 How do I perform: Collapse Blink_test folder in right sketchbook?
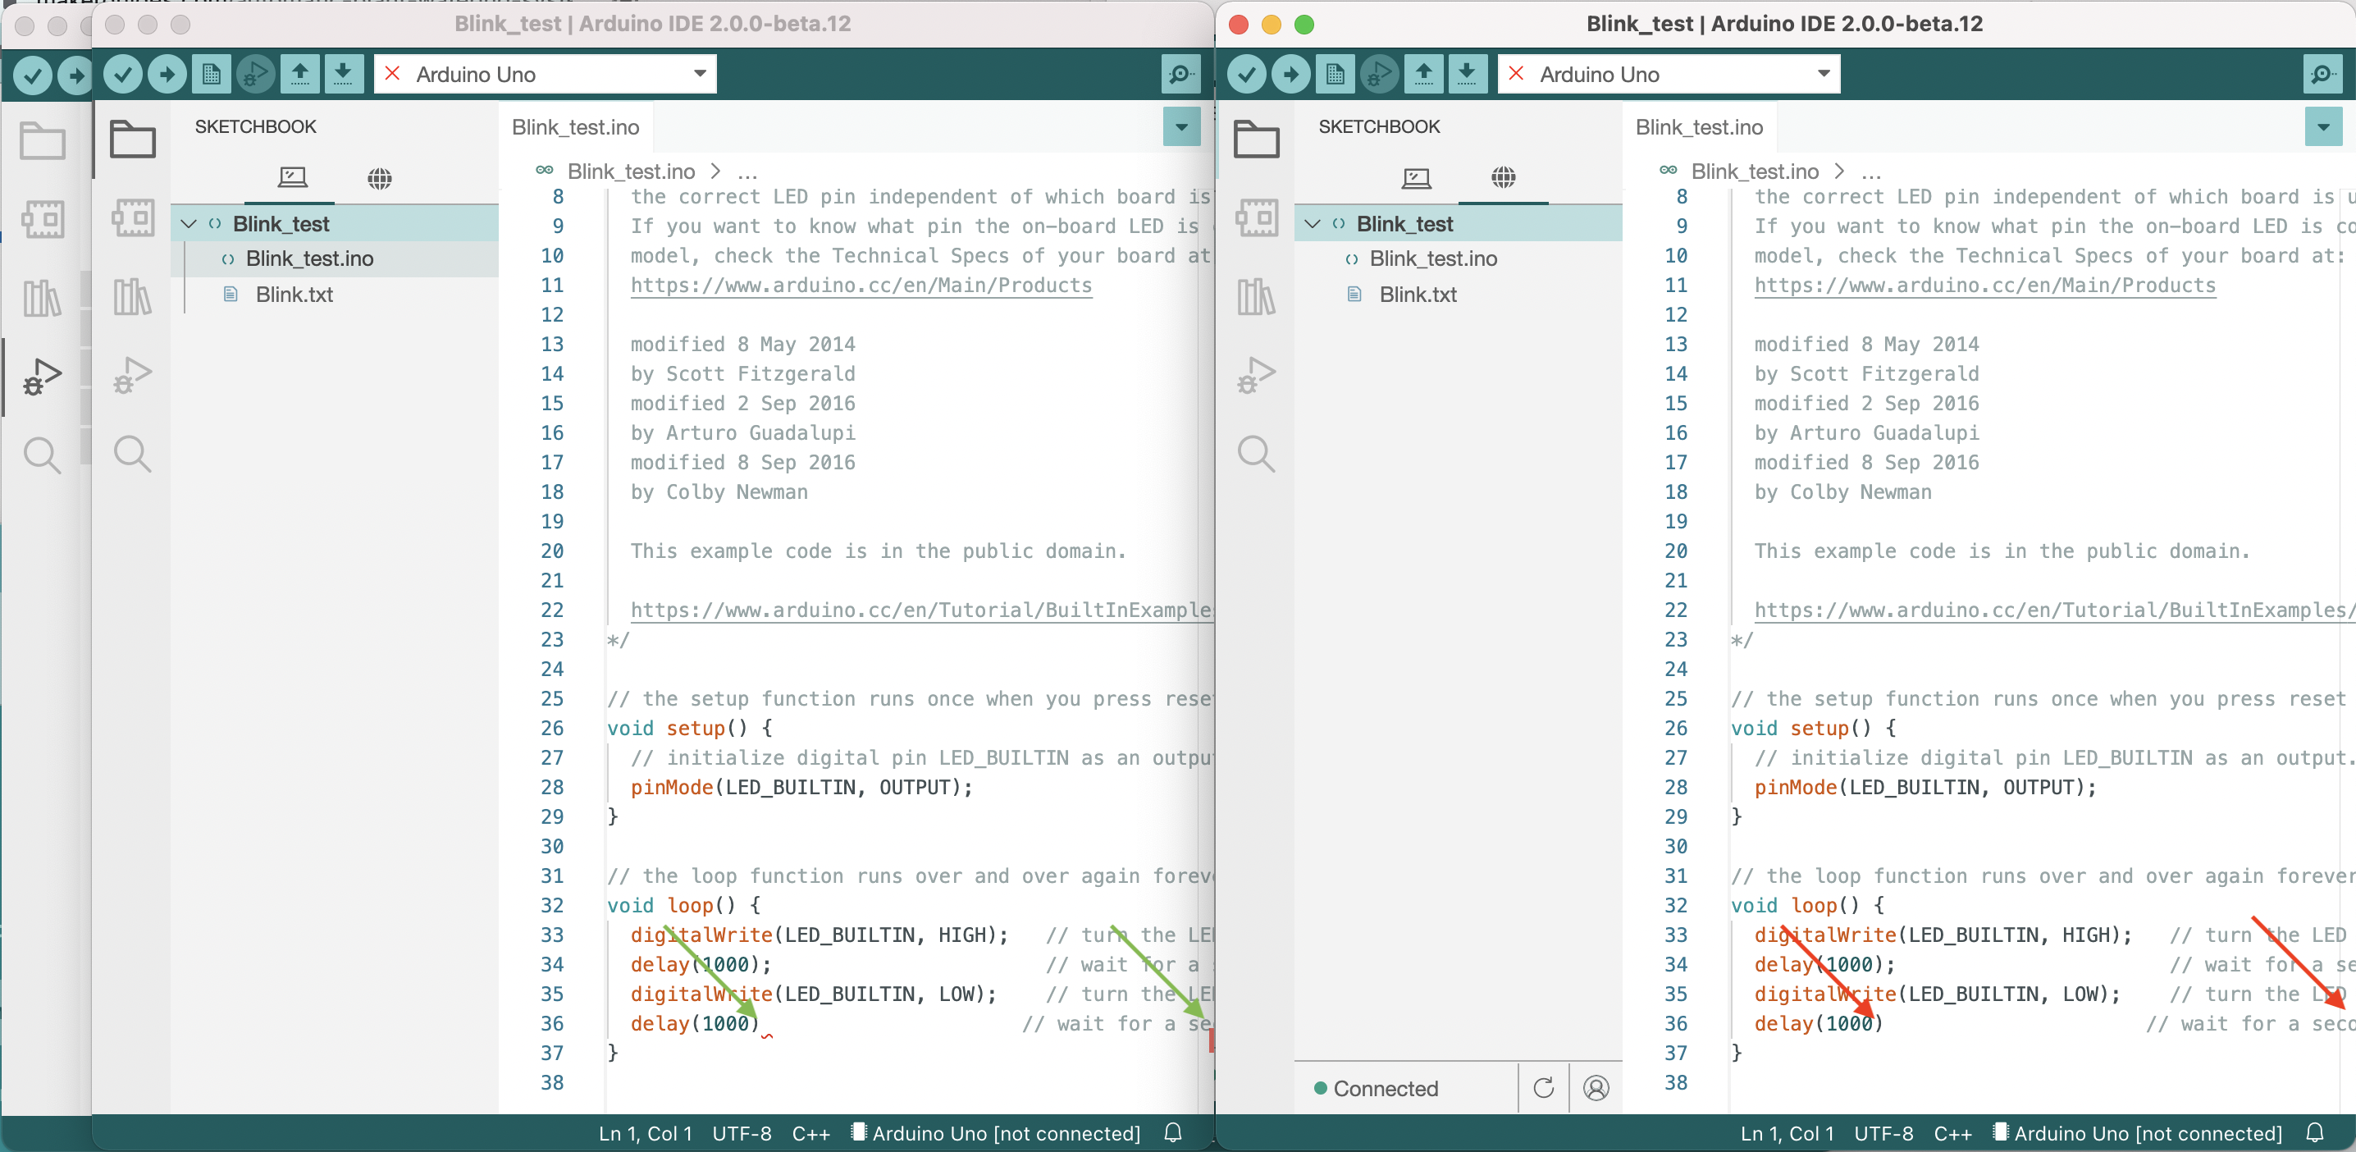(x=1312, y=224)
